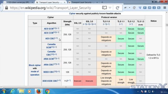
Task: Close the f-TLS-client-server.jpg tab
Action: click(32, 2)
